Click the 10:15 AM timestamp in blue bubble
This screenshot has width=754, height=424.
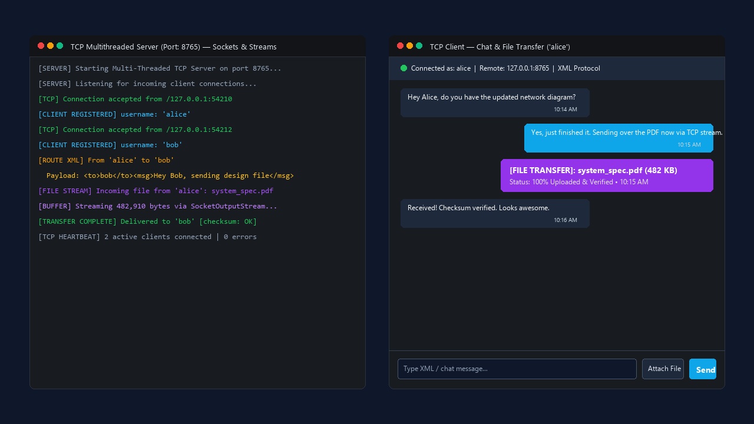[689, 145]
